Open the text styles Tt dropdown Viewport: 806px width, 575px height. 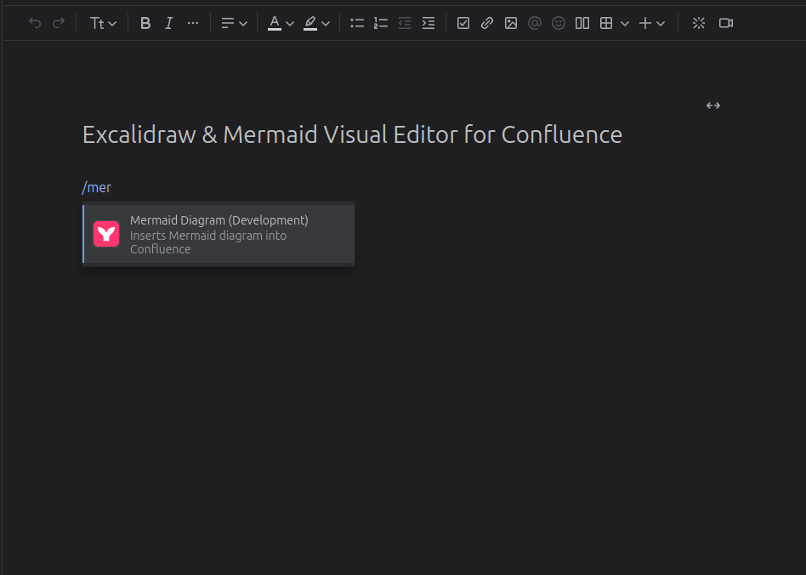tap(103, 23)
